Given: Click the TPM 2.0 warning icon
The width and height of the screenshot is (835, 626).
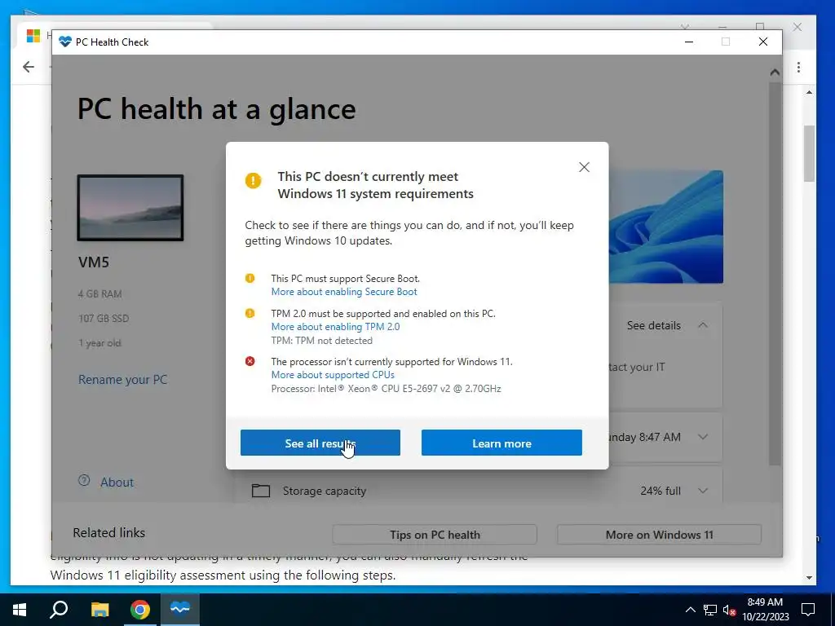Looking at the screenshot, I should click(x=250, y=314).
